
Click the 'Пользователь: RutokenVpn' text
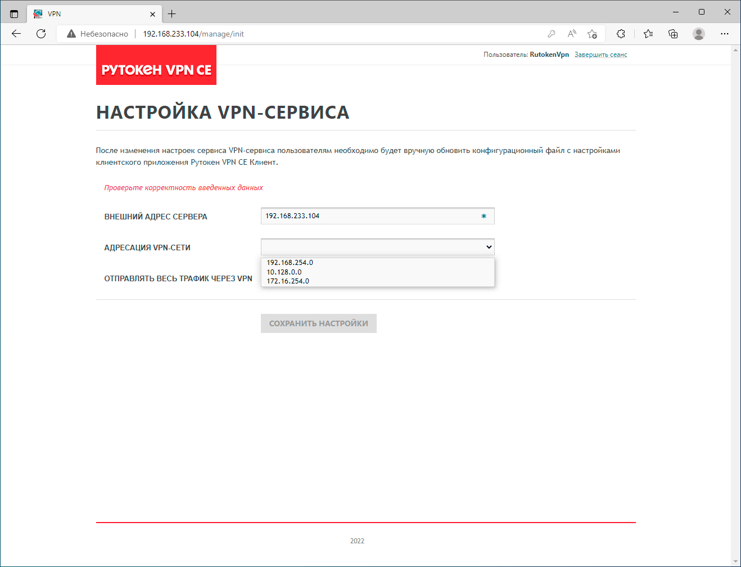click(526, 55)
